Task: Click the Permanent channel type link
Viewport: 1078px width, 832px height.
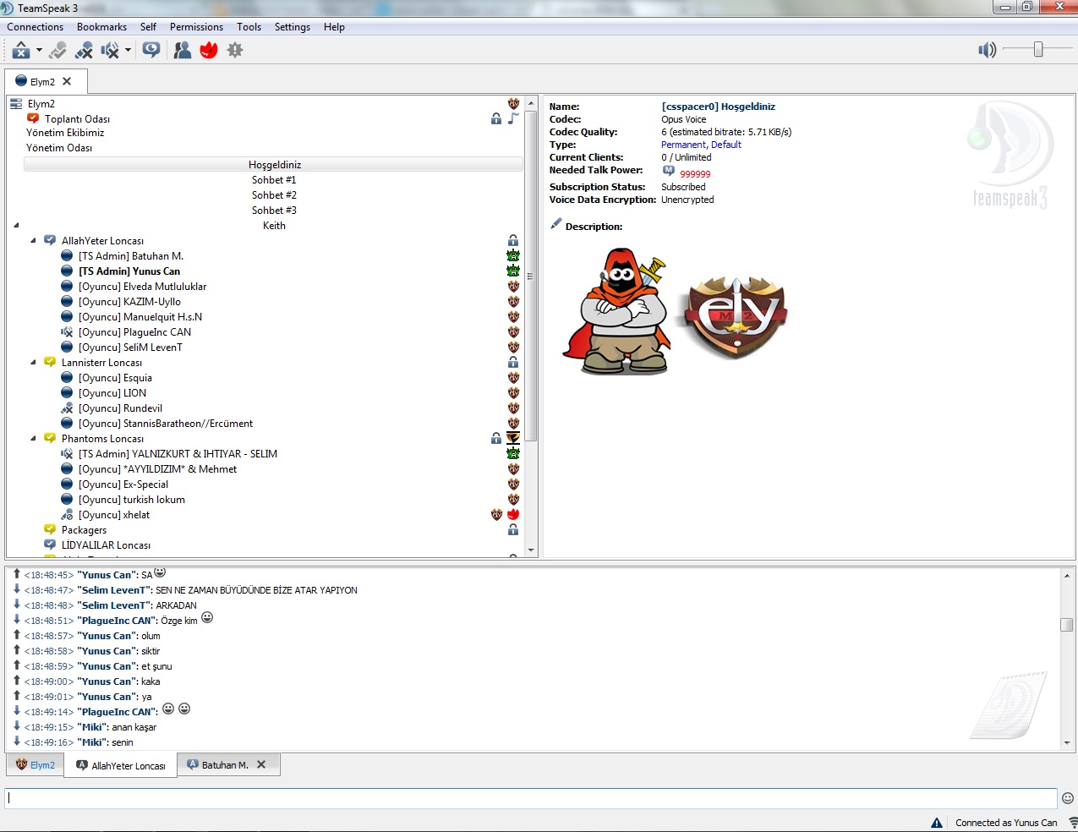Action: click(x=683, y=145)
